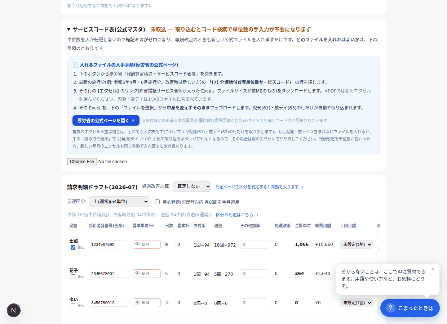Click 受給者証番号 field with 3456789012
This screenshot has width=447, height=324.
[x=109, y=303]
